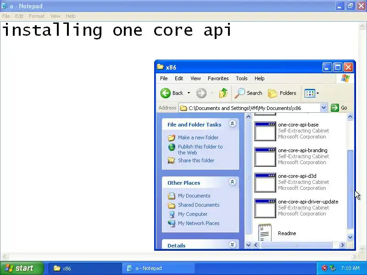Click the taskbar clock 7:10 AM
Screen dimensions: 367x275
pos(350,268)
